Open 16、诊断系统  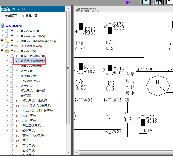point(25,131)
